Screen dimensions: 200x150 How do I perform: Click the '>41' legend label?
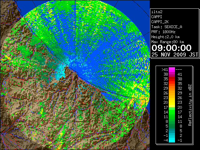[165, 70]
